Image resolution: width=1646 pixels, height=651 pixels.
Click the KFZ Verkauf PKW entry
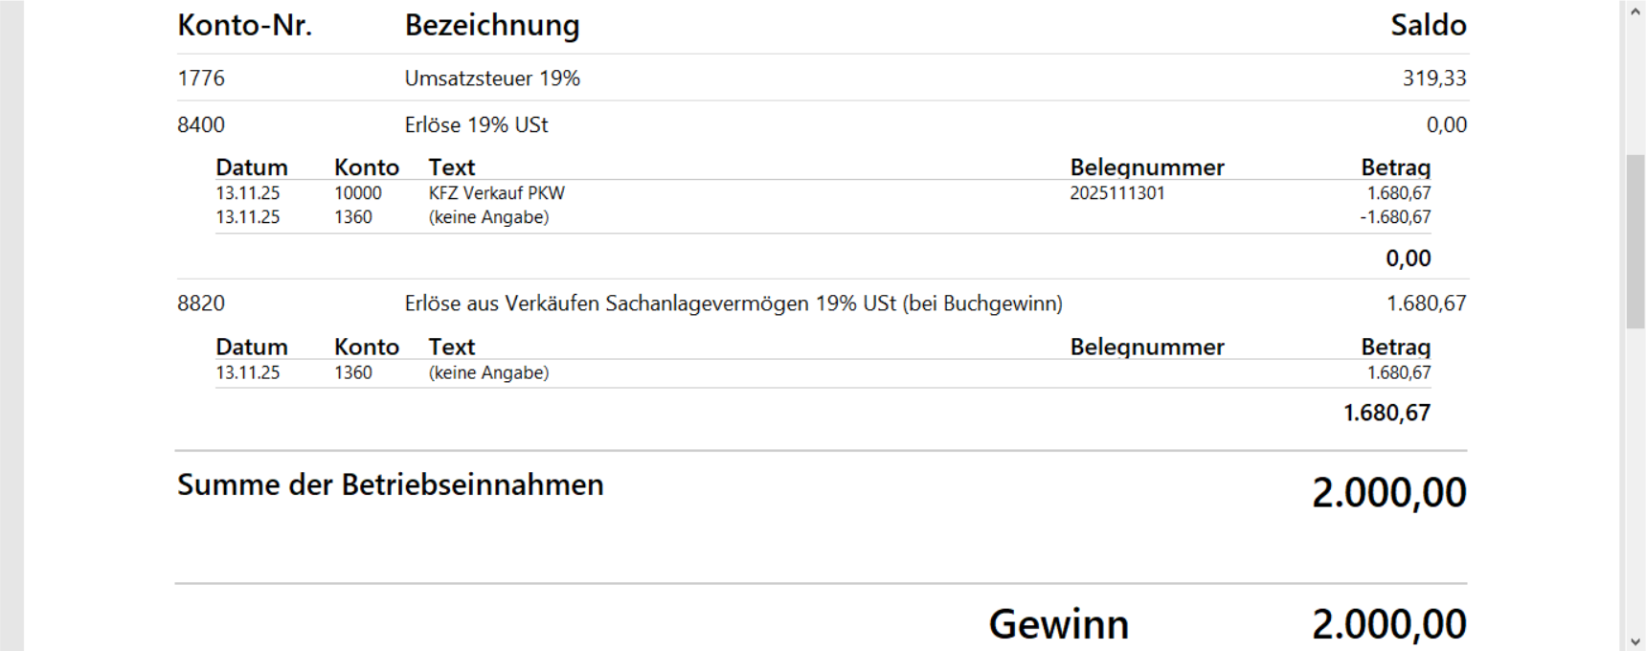[x=496, y=193]
